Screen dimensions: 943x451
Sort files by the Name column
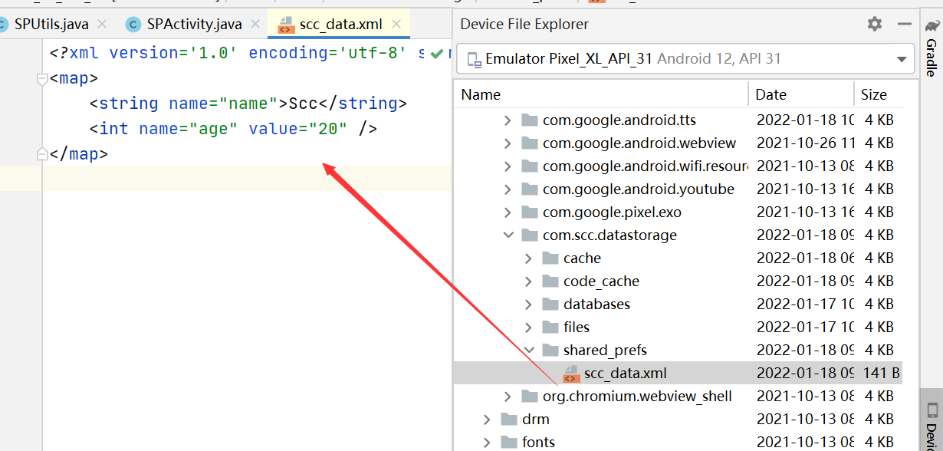click(x=601, y=94)
